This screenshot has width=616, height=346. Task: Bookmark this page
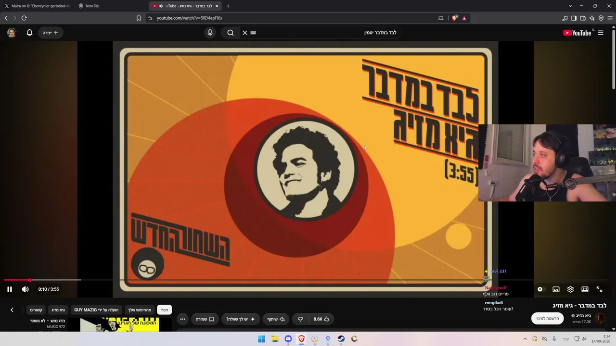139,18
